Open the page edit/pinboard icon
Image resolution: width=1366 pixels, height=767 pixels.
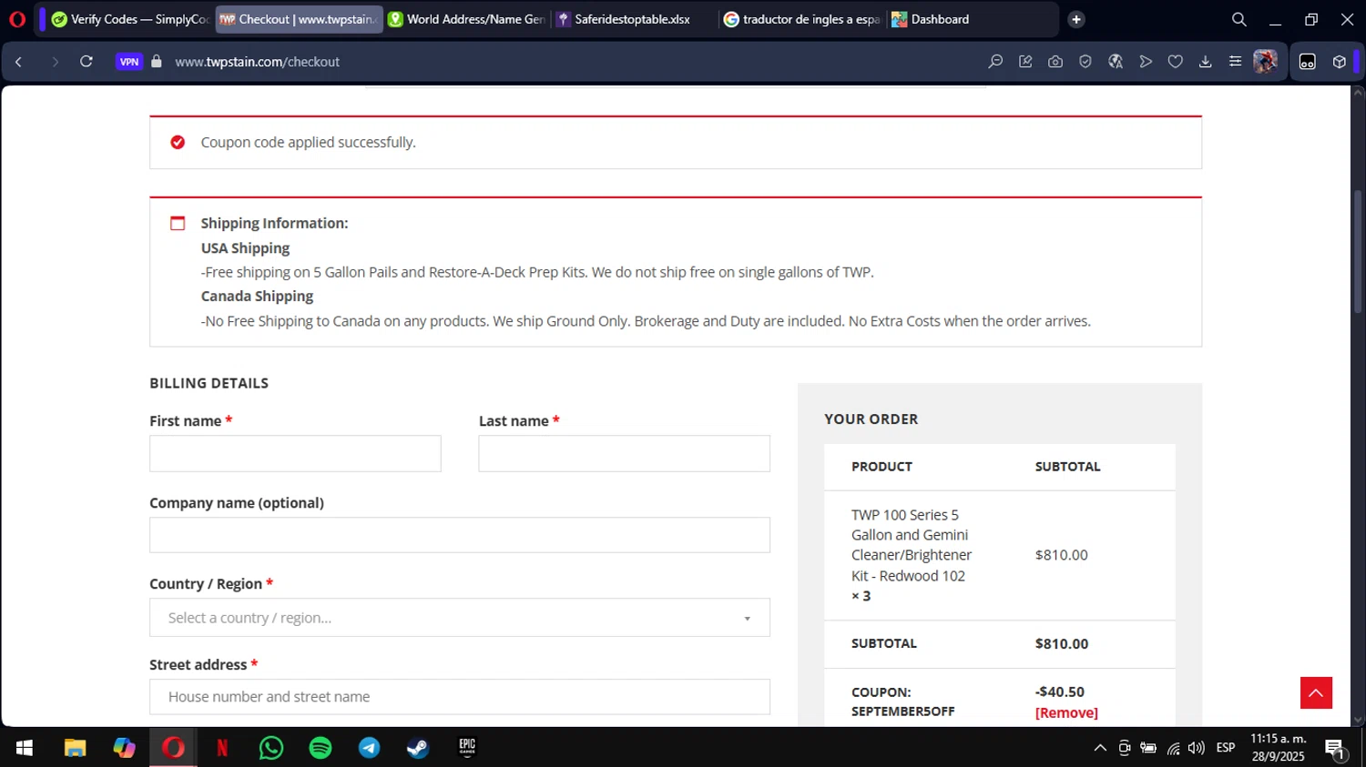tap(1025, 62)
